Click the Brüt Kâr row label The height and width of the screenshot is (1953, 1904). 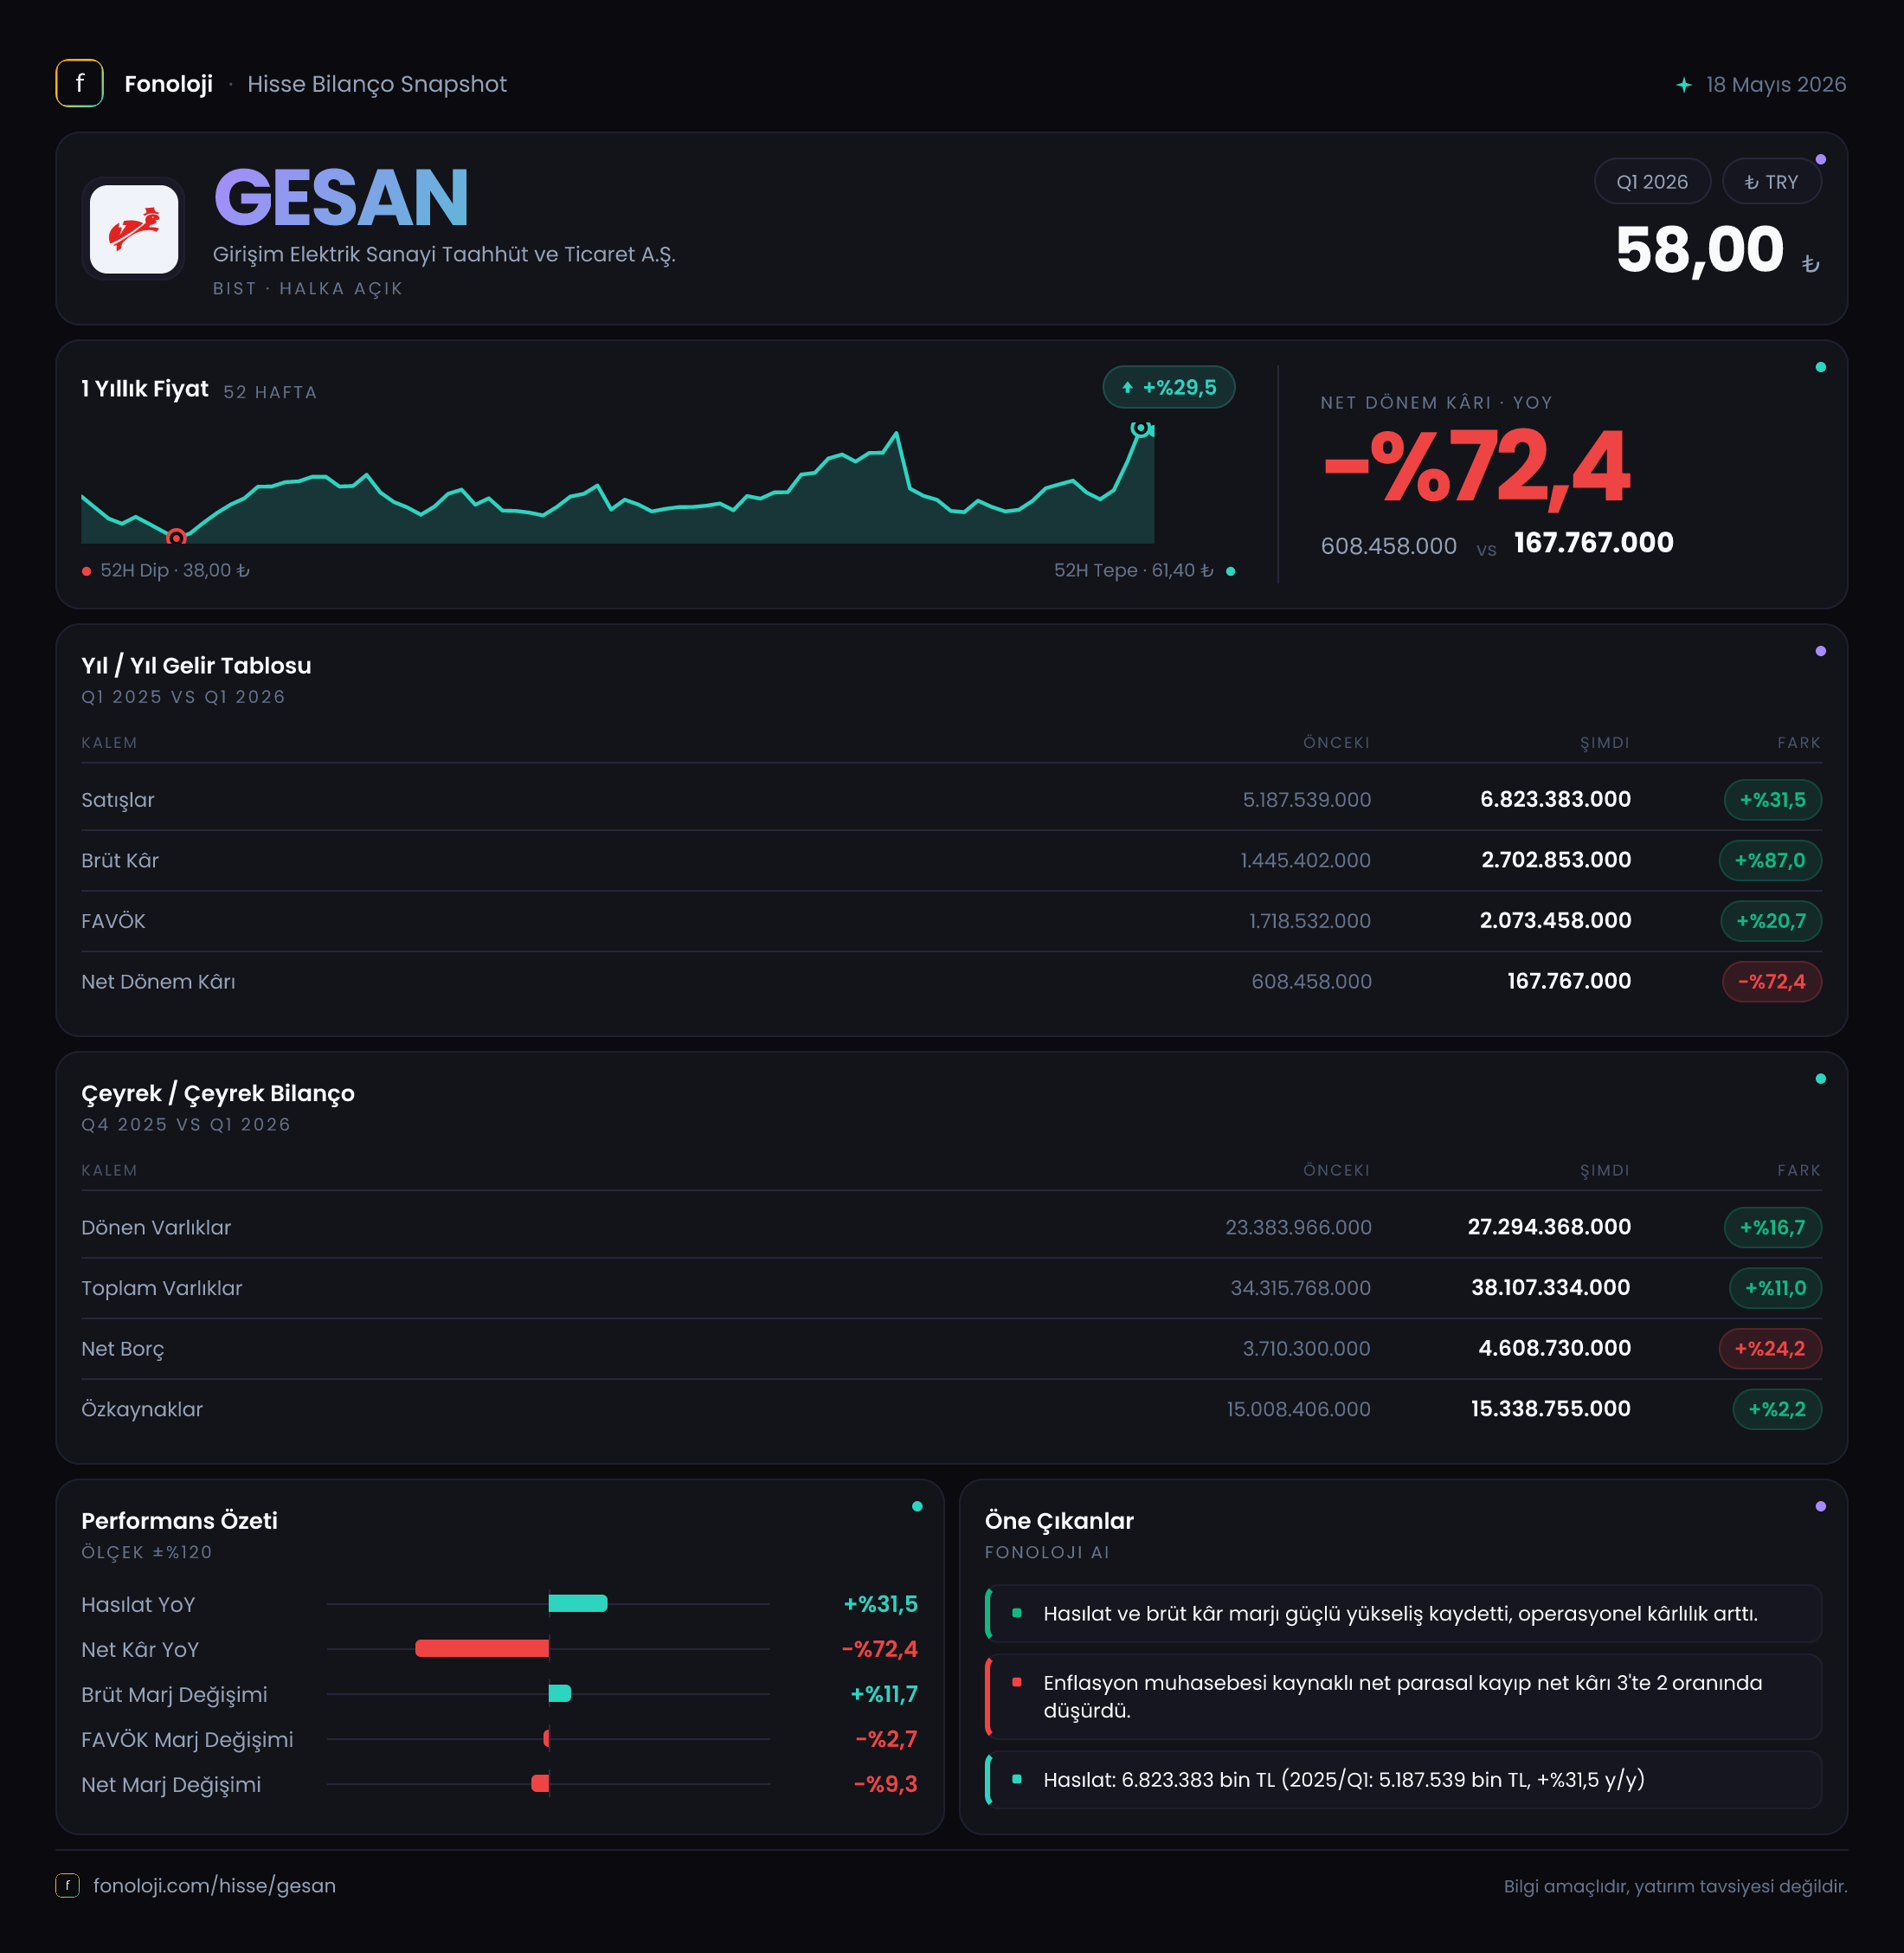[120, 860]
